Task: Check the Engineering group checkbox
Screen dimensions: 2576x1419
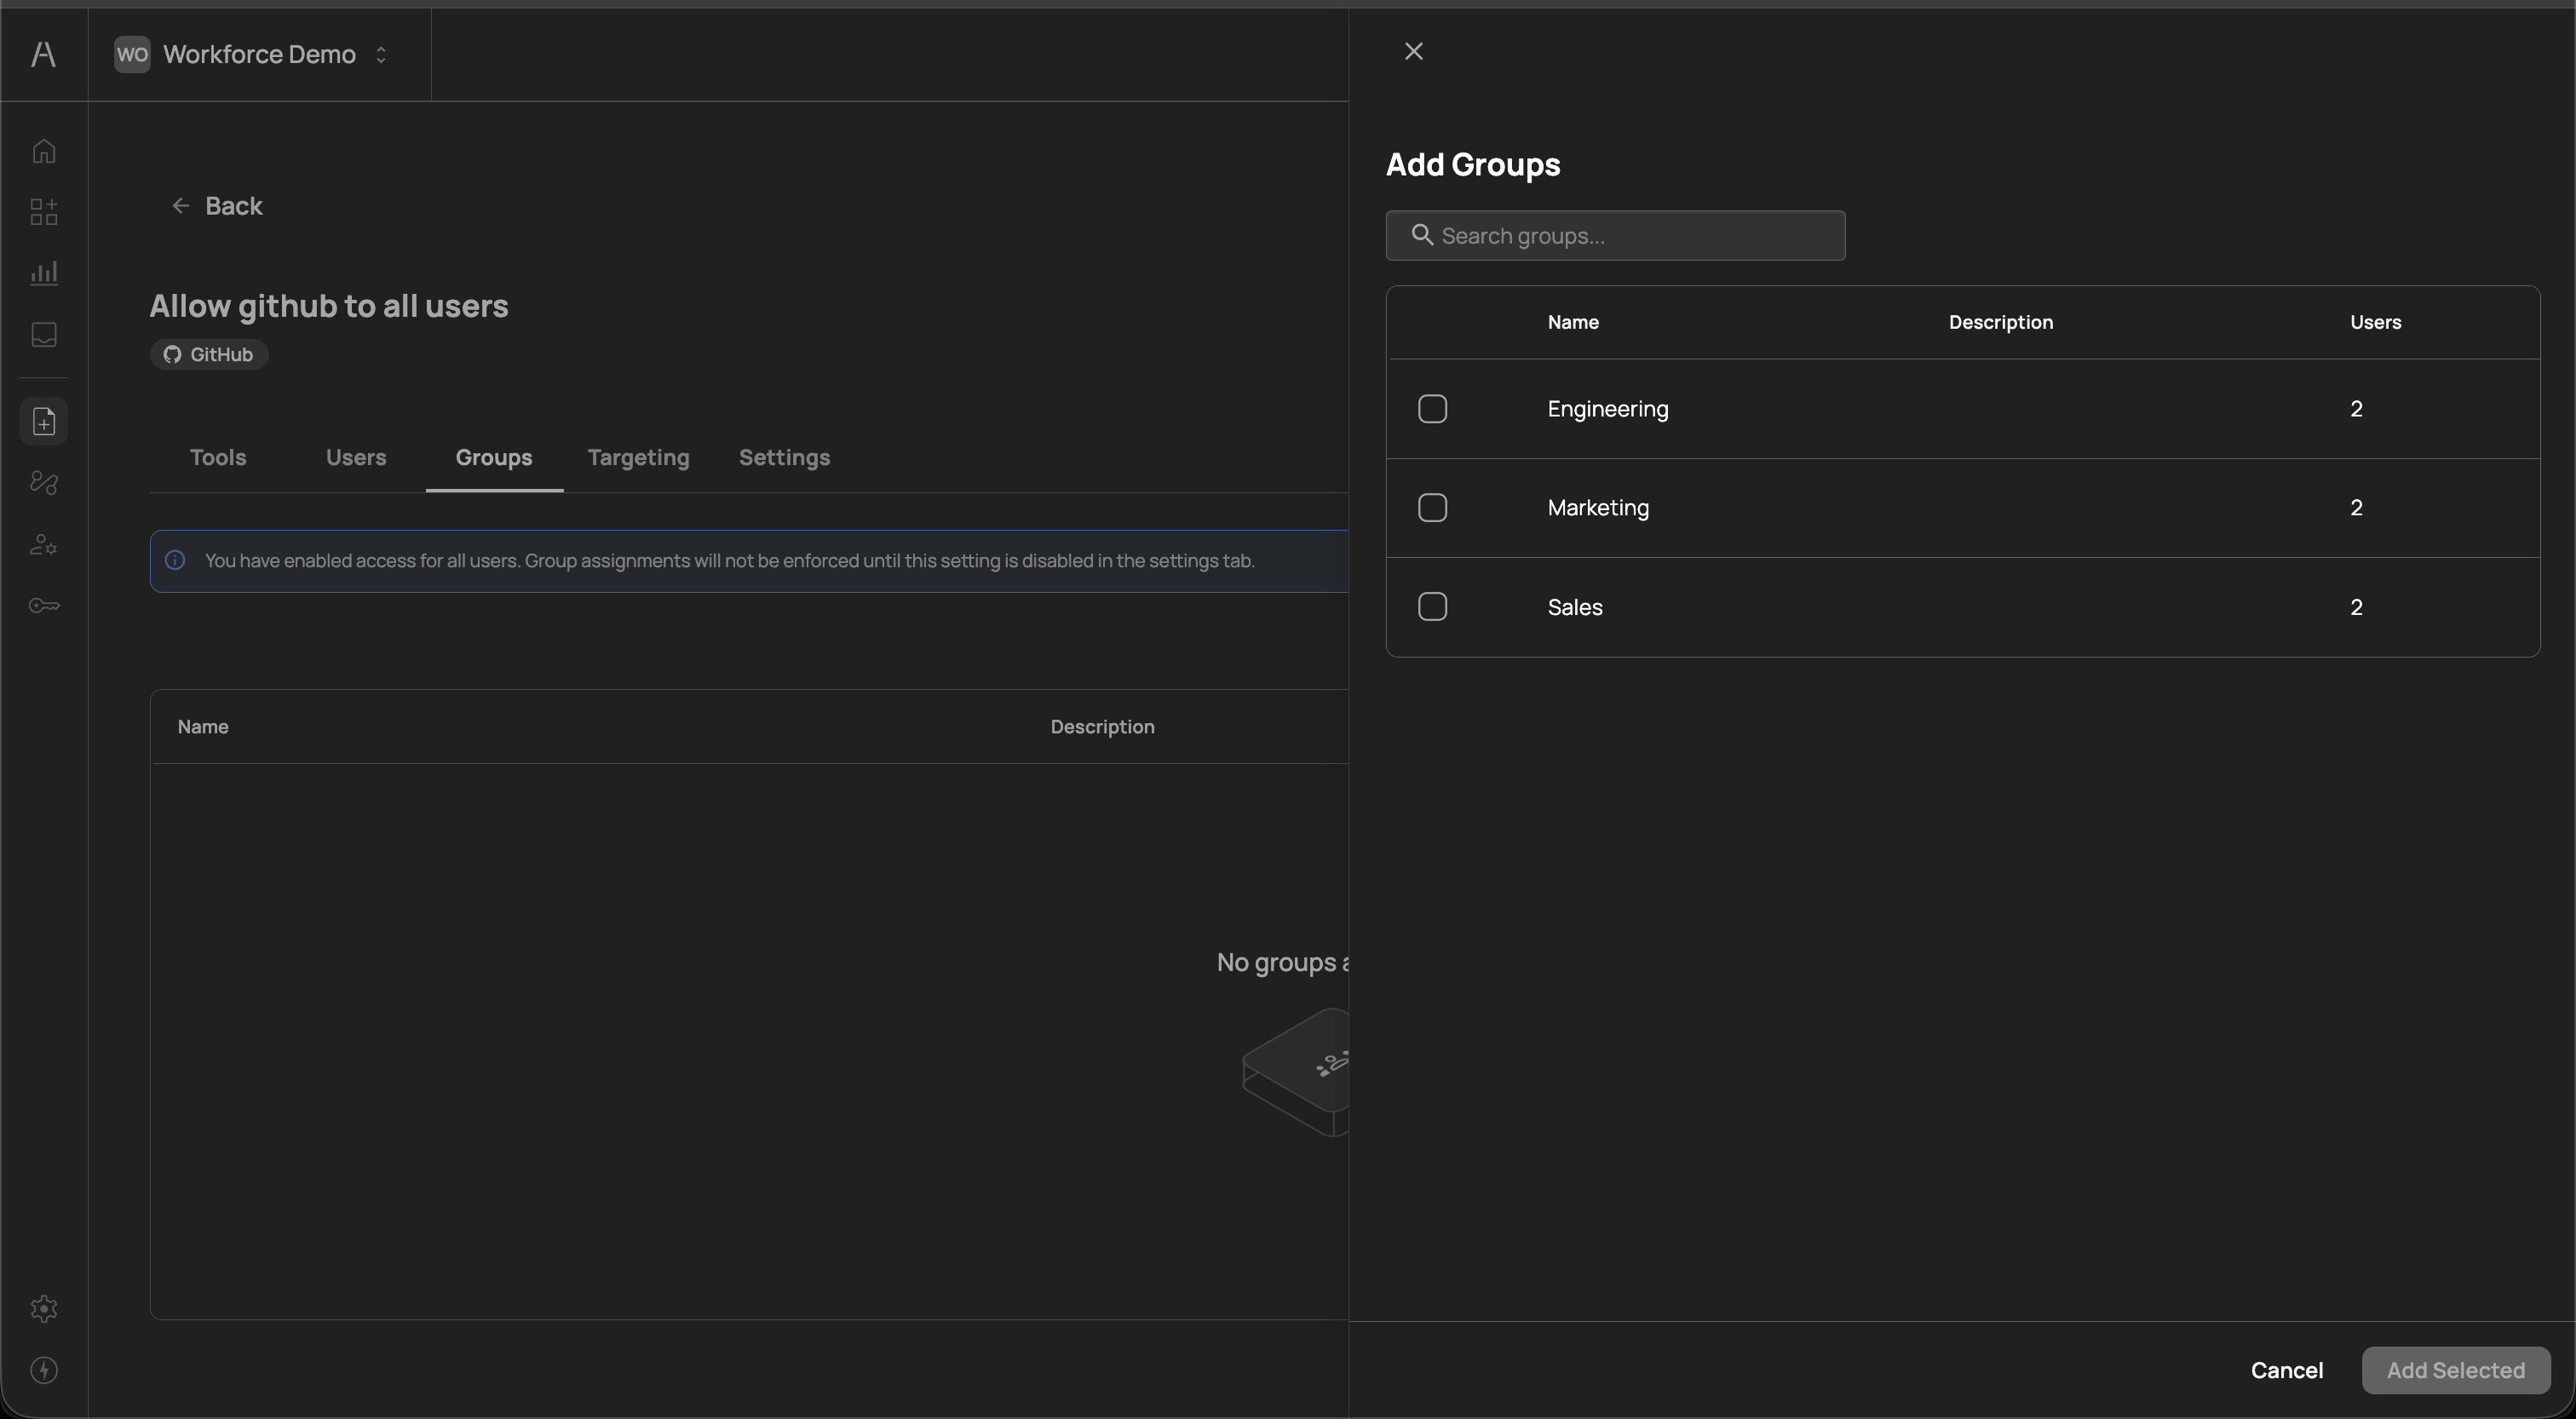Action: 1432,409
